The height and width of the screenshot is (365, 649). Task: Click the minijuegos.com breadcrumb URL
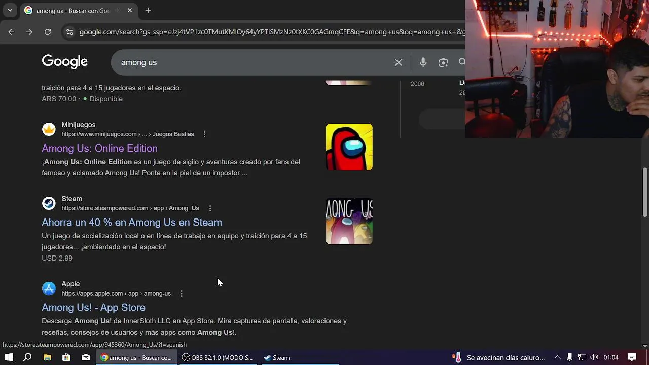coord(128,134)
